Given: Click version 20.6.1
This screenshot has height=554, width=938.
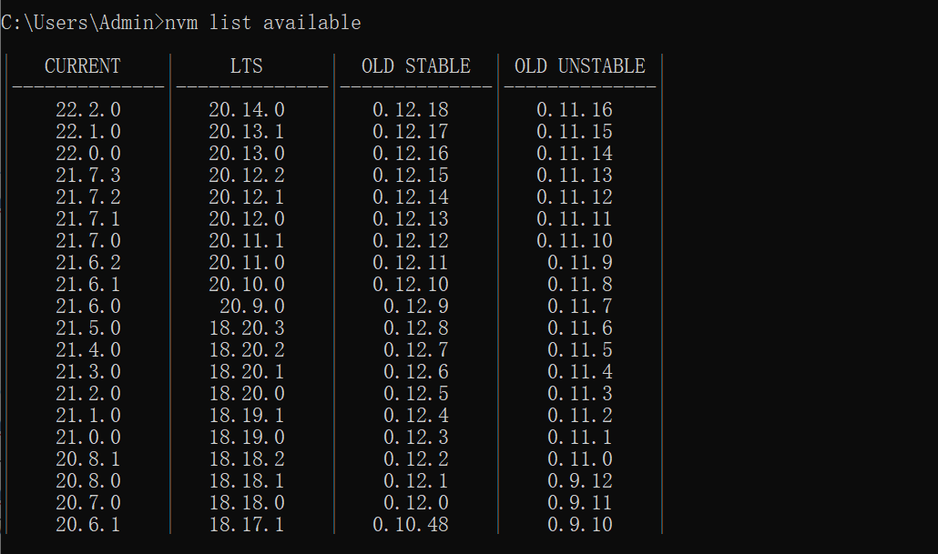Looking at the screenshot, I should pos(88,524).
